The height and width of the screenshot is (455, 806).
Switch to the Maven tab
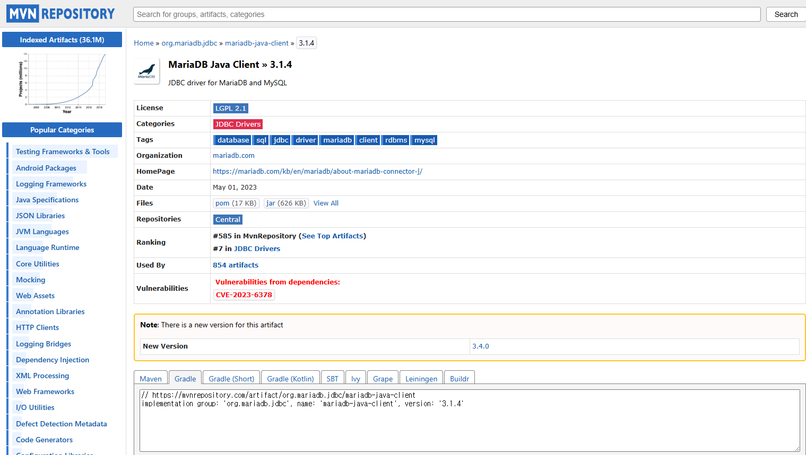pos(151,378)
